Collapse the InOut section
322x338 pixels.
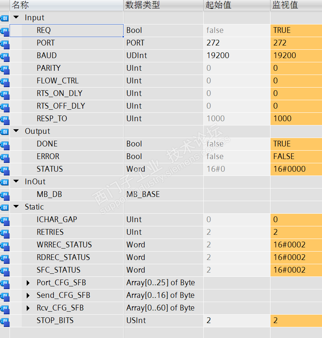click(16, 181)
